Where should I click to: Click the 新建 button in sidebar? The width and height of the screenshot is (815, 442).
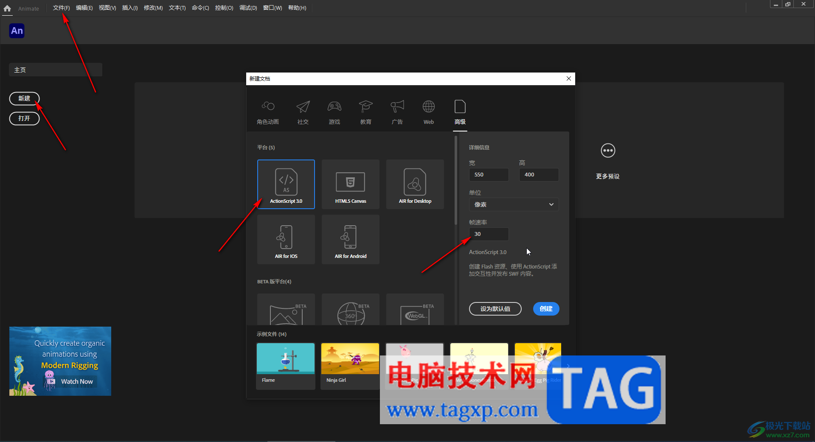tap(24, 98)
